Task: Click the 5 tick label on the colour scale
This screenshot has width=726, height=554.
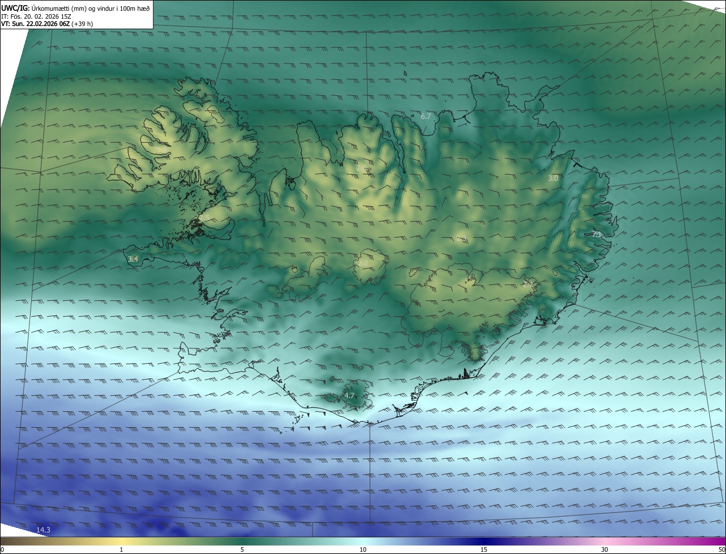Action: tap(242, 549)
